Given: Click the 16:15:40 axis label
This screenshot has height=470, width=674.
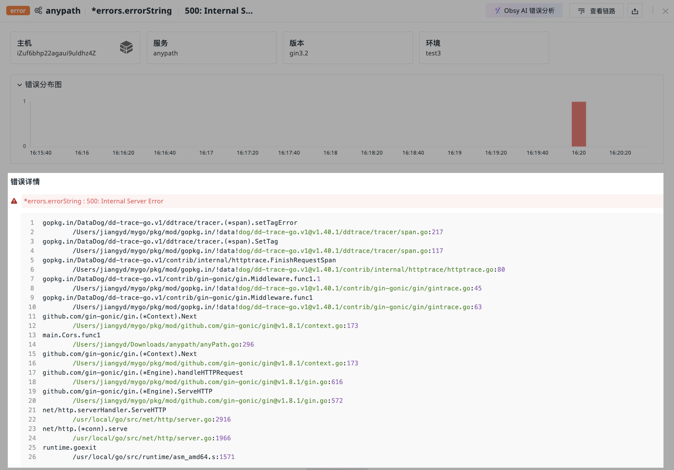Looking at the screenshot, I should click(x=41, y=153).
